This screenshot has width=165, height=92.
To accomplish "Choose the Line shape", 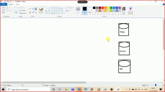I will (46, 8).
